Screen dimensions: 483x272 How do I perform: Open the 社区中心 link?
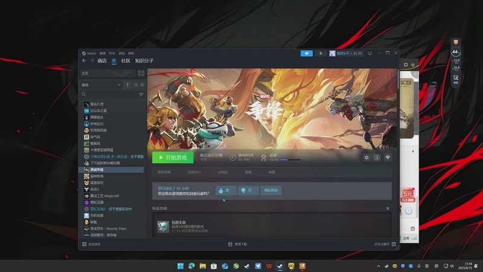pyautogui.click(x=194, y=172)
